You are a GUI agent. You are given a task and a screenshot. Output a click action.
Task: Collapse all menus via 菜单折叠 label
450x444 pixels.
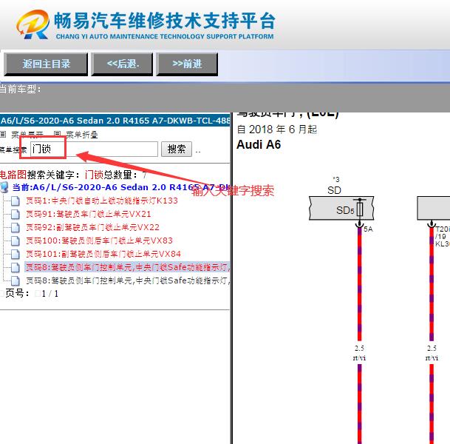(x=82, y=135)
